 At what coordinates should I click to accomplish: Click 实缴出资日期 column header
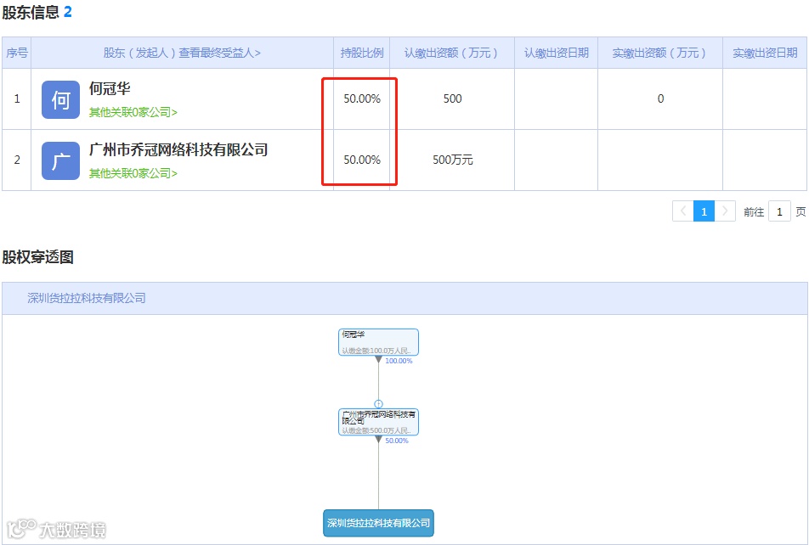pyautogui.click(x=765, y=53)
